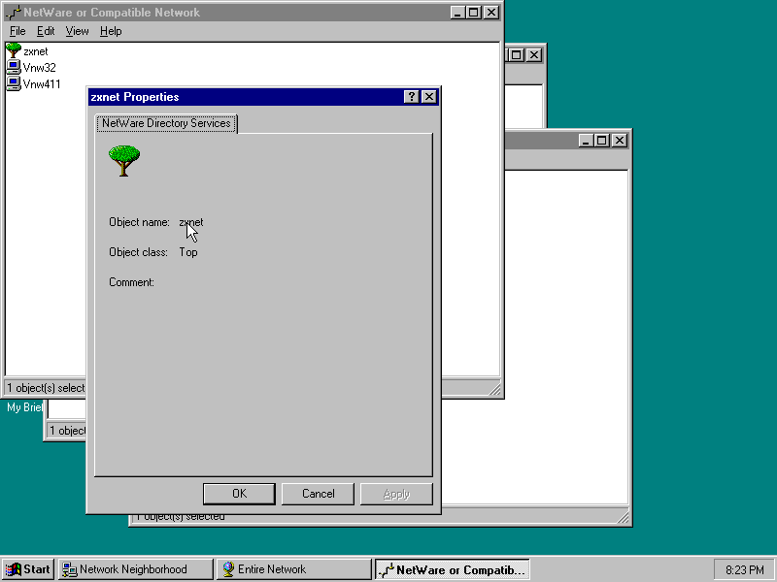777x582 pixels.
Task: Click the Vnw411 label in the list
Action: tap(42, 84)
